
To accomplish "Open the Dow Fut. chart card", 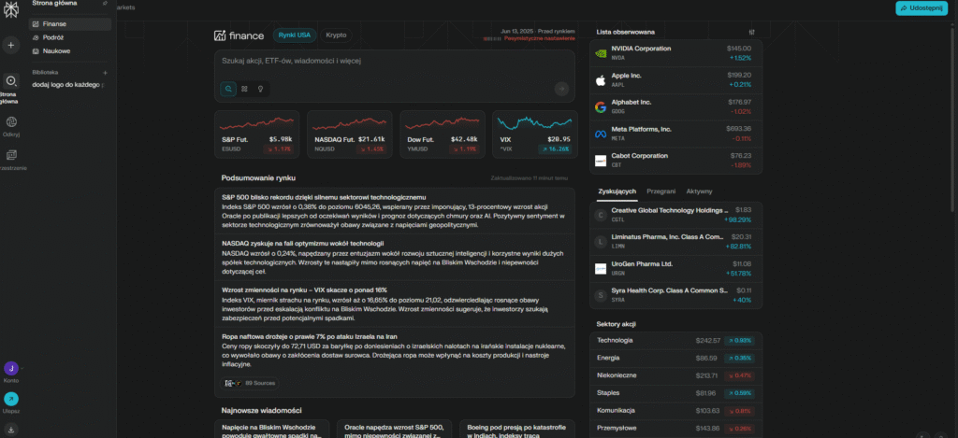I will pyautogui.click(x=443, y=134).
